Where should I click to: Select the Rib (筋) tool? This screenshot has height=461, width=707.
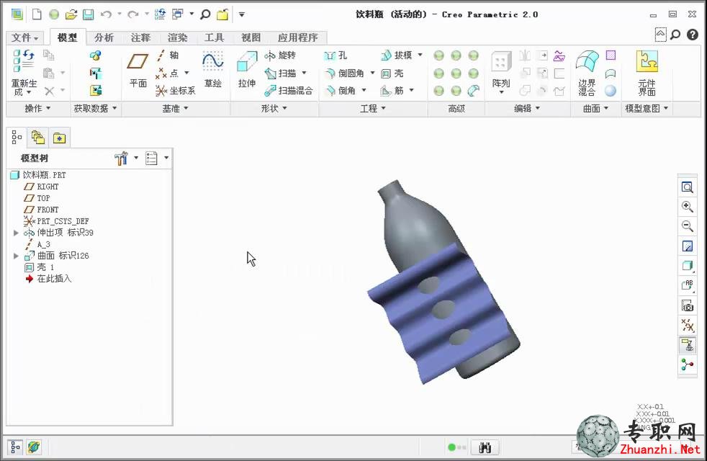[392, 91]
